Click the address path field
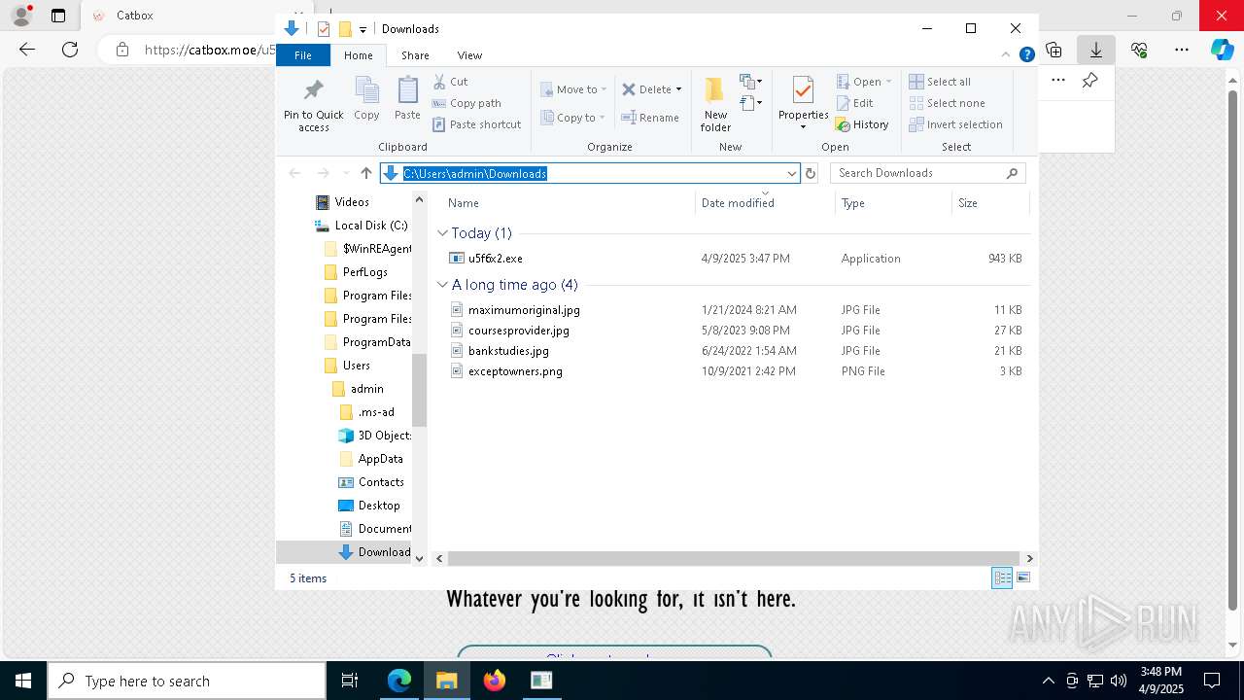 589,173
